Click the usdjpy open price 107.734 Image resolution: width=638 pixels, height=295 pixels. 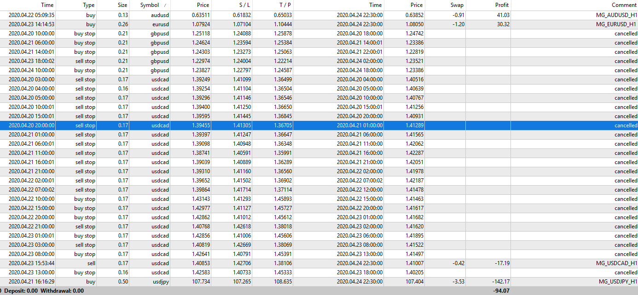[x=200, y=282]
